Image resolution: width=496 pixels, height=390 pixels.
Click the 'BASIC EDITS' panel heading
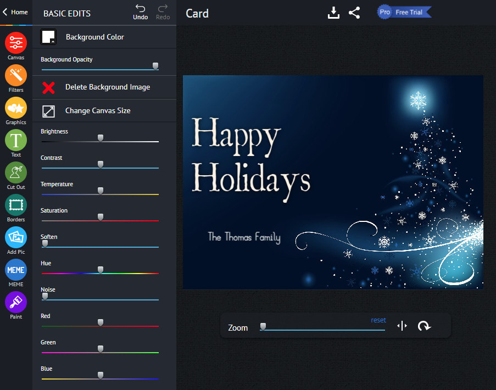click(x=67, y=14)
